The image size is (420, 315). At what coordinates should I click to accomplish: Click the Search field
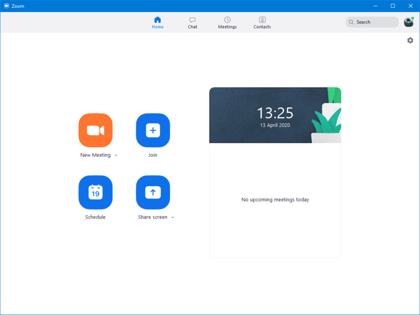pyautogui.click(x=371, y=22)
